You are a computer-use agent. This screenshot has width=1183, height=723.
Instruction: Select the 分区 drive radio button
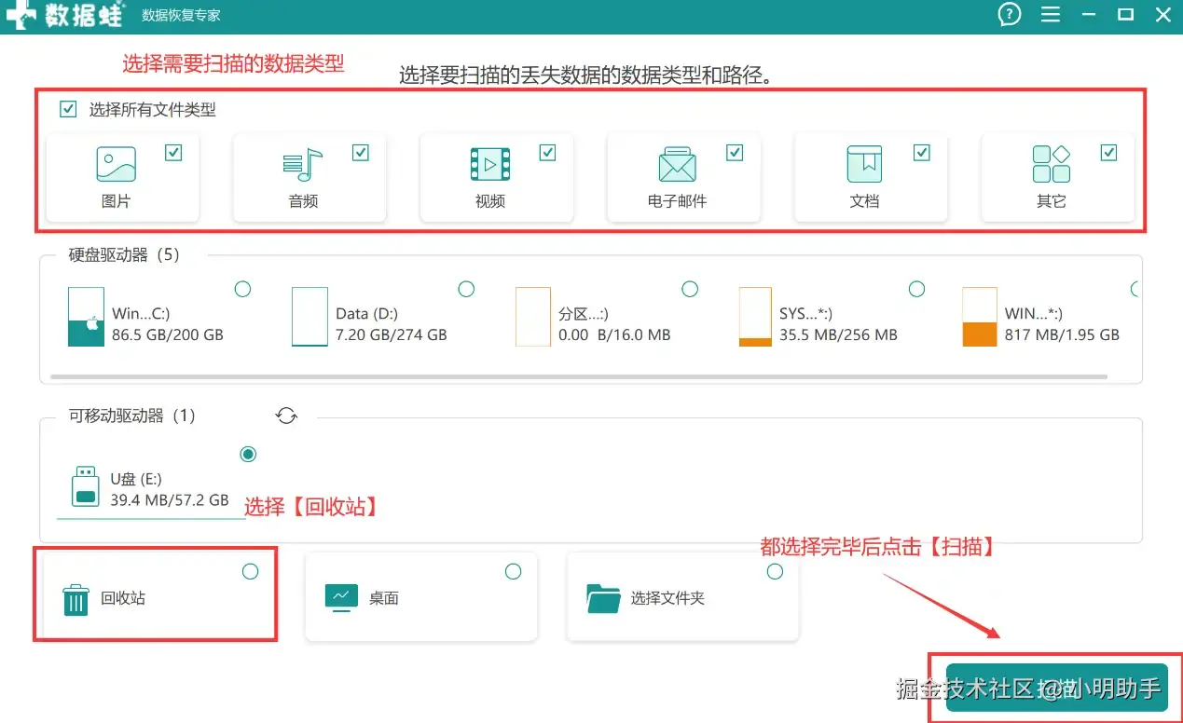690,290
